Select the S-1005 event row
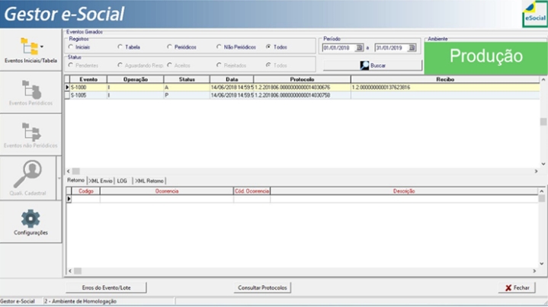This screenshot has height=307, width=548. pos(303,95)
